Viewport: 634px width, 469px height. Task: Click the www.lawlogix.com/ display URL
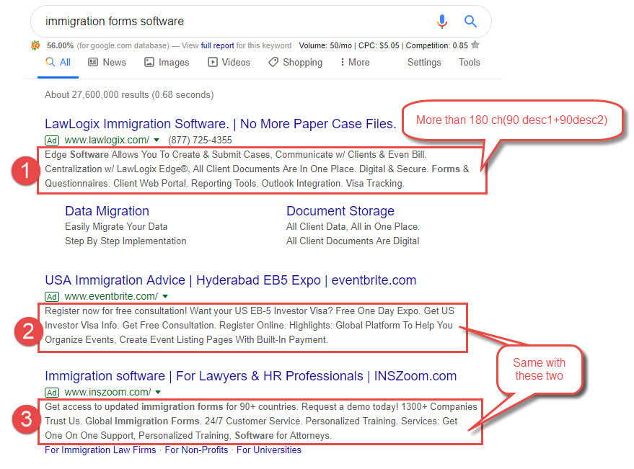point(107,140)
